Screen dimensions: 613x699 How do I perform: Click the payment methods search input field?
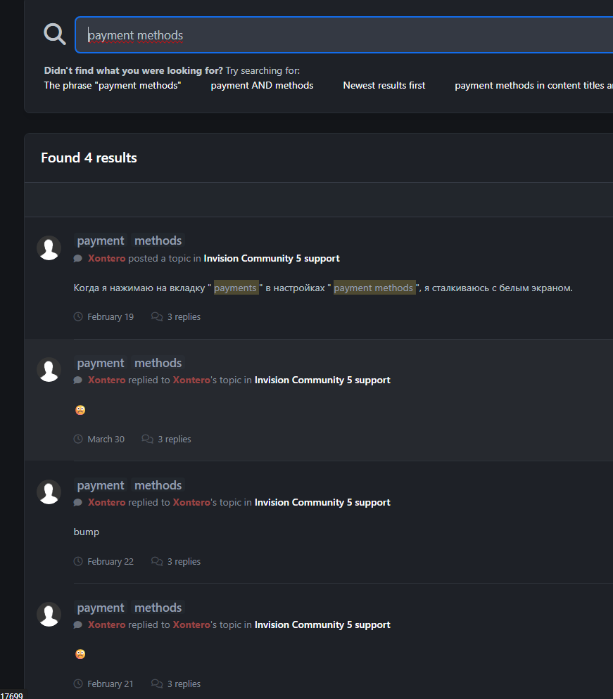click(x=344, y=34)
